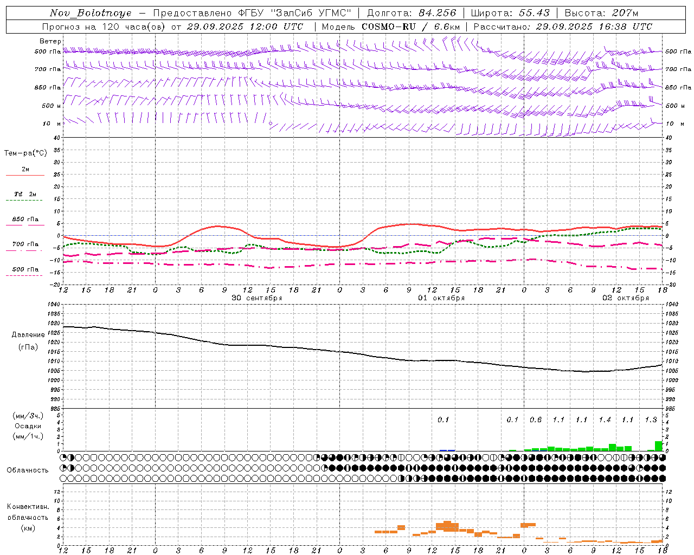Click the (мм/3ч.) precipitation unit label
The height and width of the screenshot is (555, 694).
click(28, 416)
